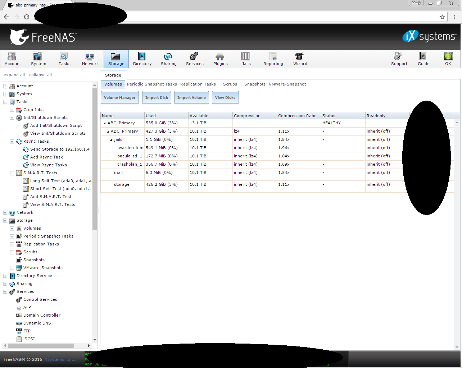This screenshot has width=462, height=368.
Task: Click the collapse all link
Action: (40, 75)
